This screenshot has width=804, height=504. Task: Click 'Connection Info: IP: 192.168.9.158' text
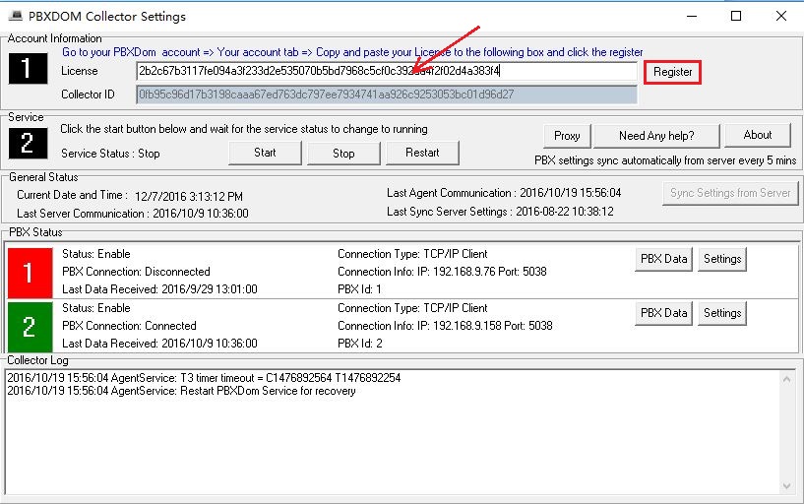445,326
